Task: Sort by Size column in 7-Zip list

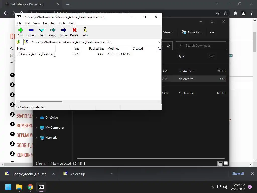Action: click(x=77, y=49)
